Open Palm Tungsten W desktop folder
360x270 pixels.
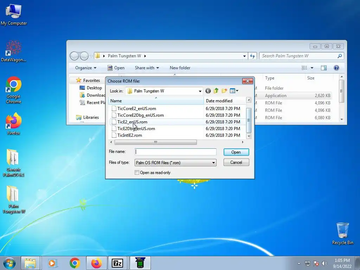[14, 199]
